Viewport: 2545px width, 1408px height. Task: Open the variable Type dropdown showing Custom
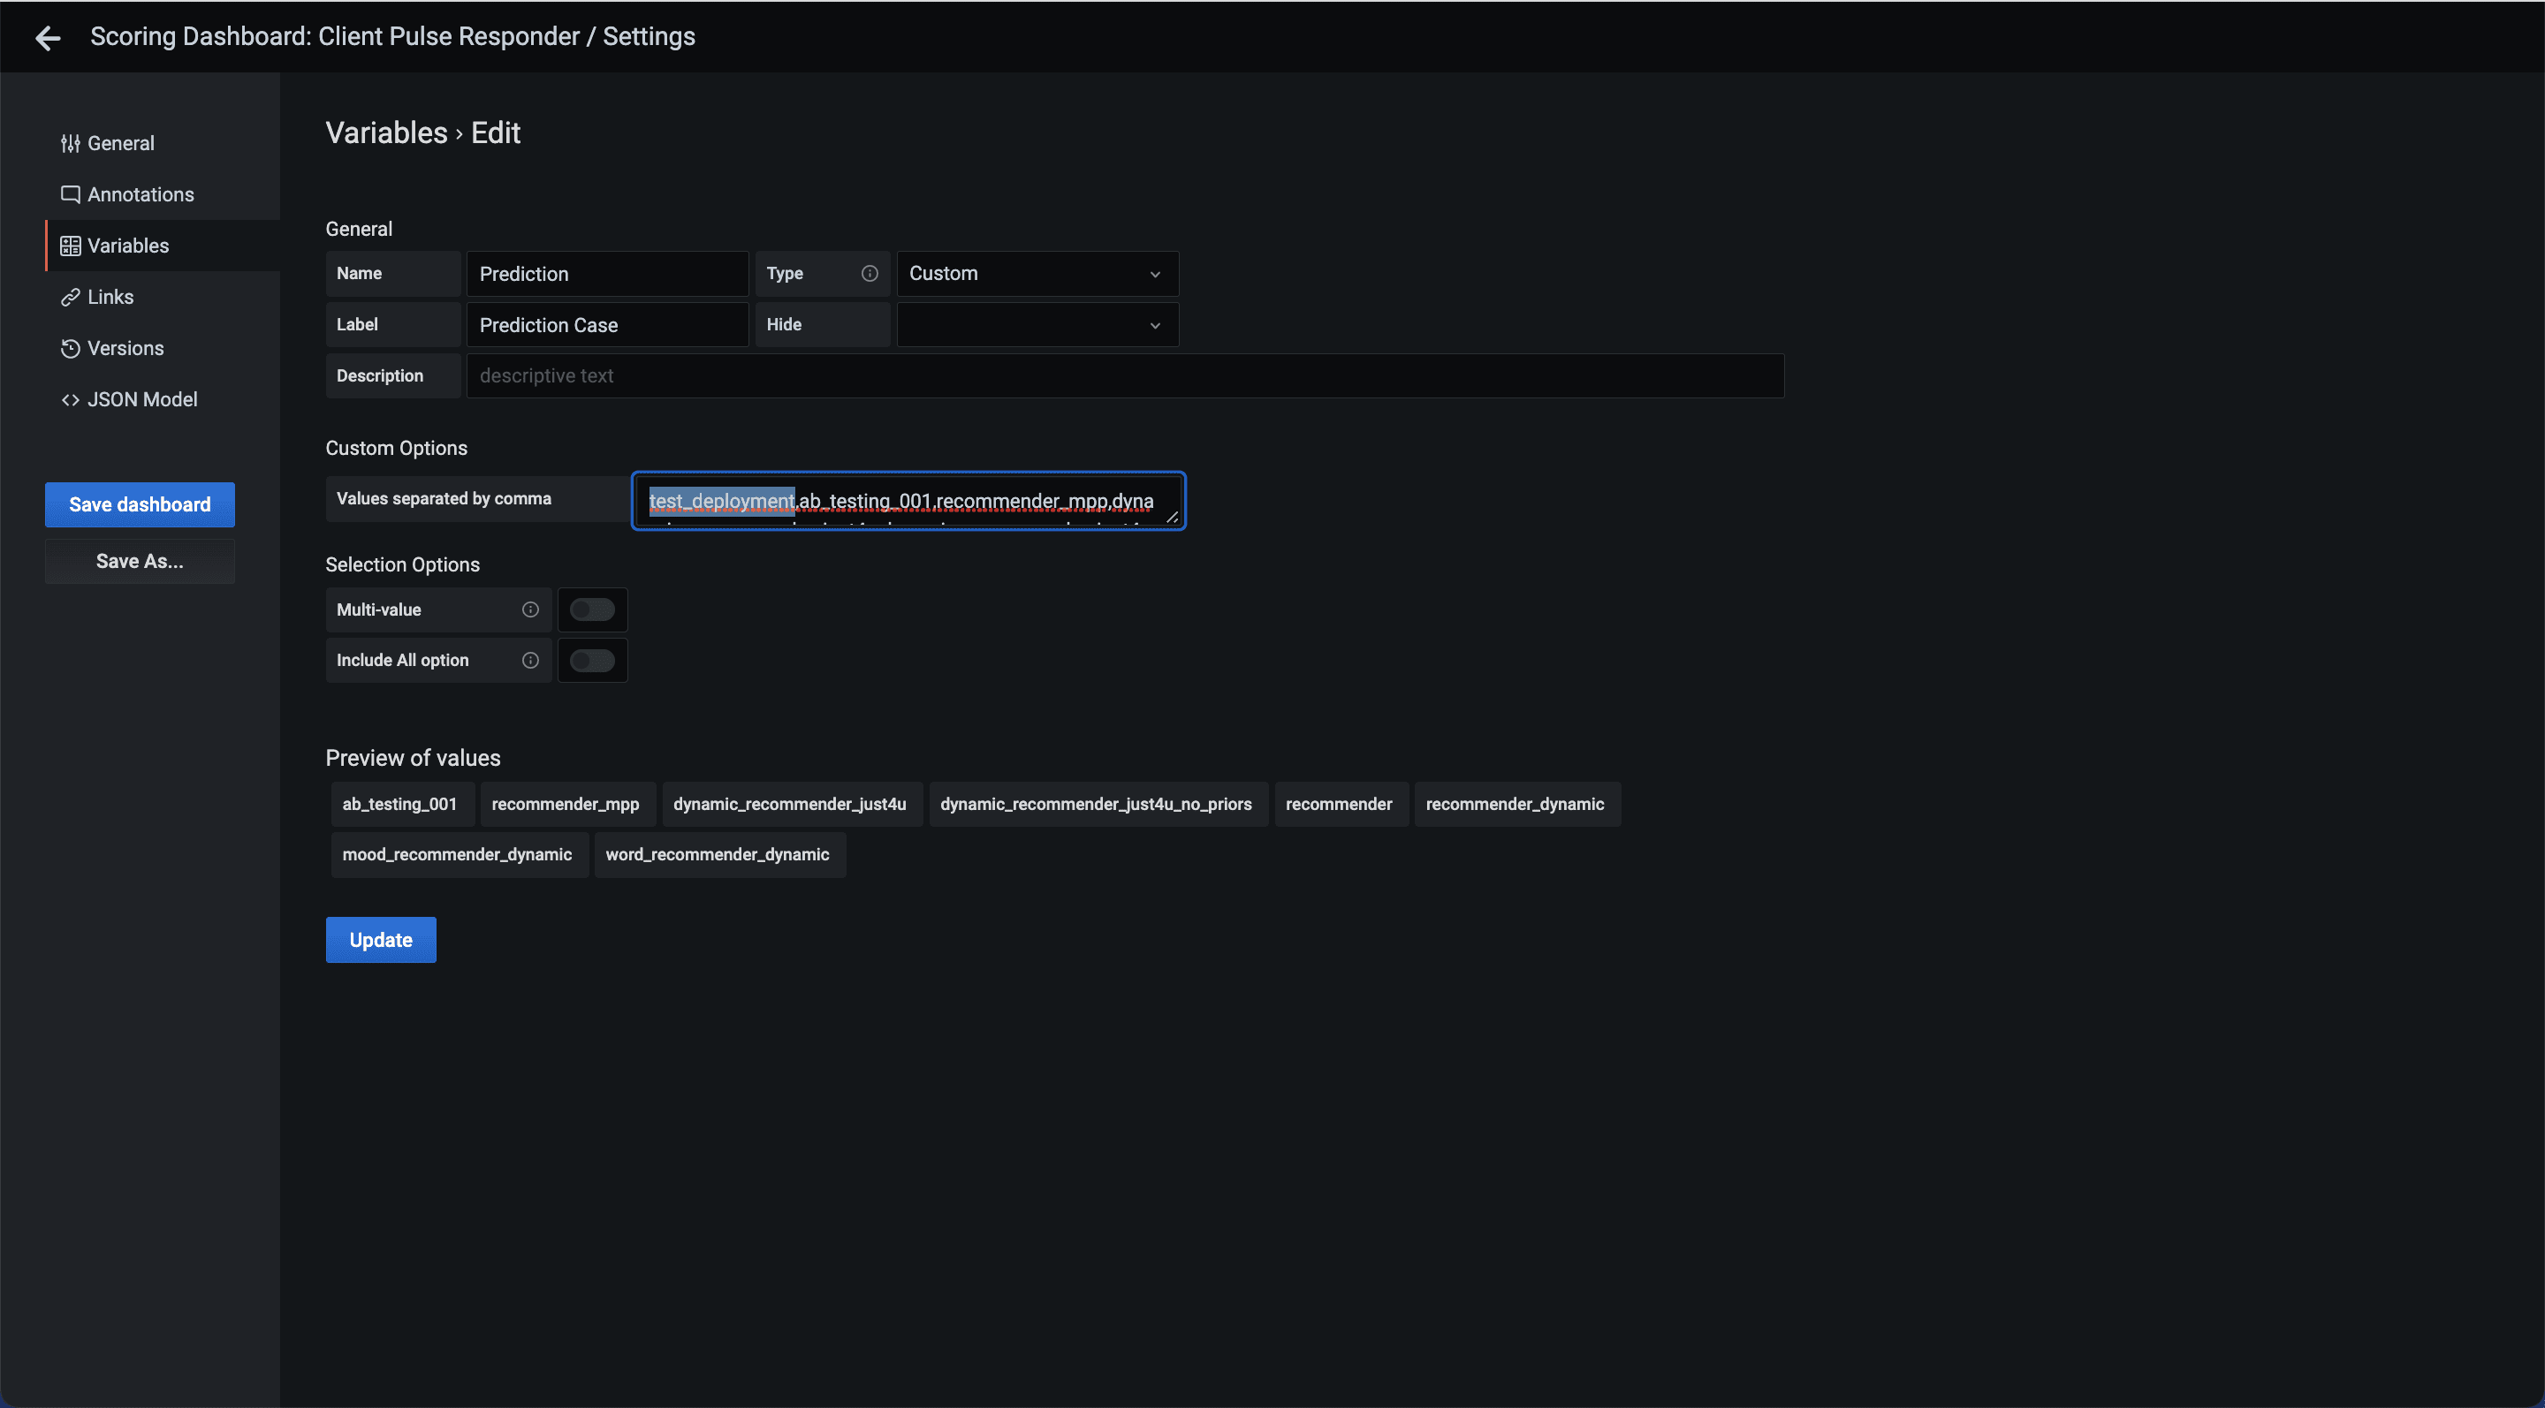[x=1037, y=274]
